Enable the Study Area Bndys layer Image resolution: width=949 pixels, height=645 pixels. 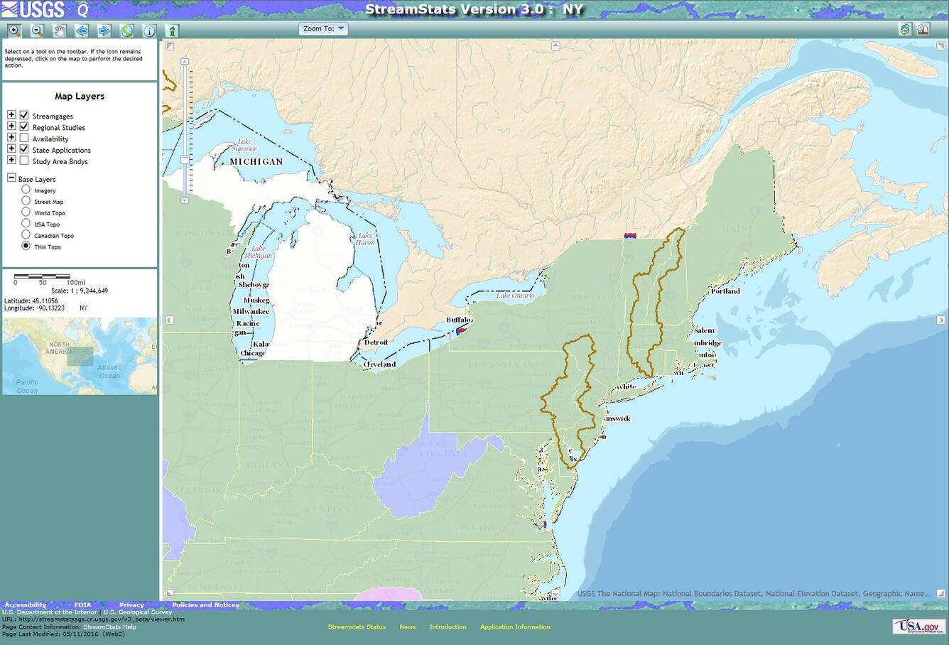pos(23,161)
